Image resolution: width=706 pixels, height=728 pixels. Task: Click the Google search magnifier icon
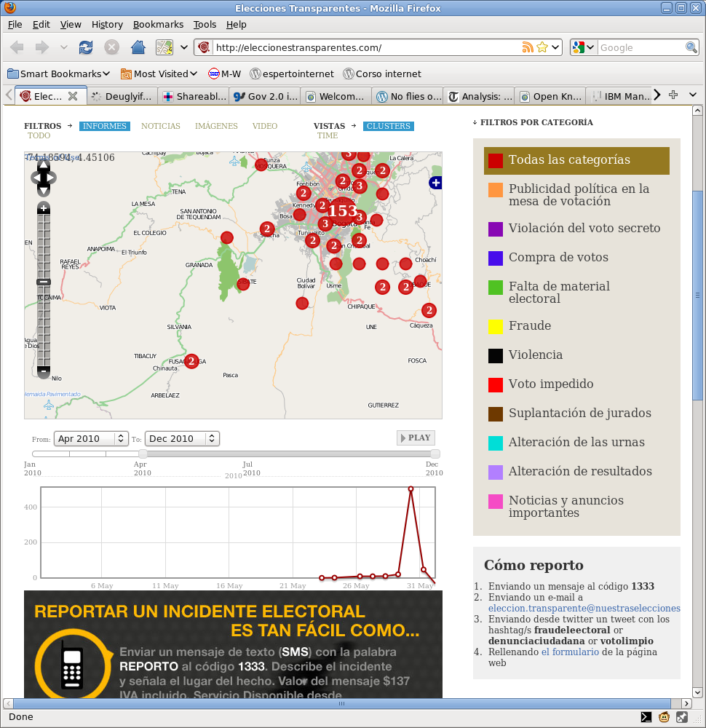691,47
